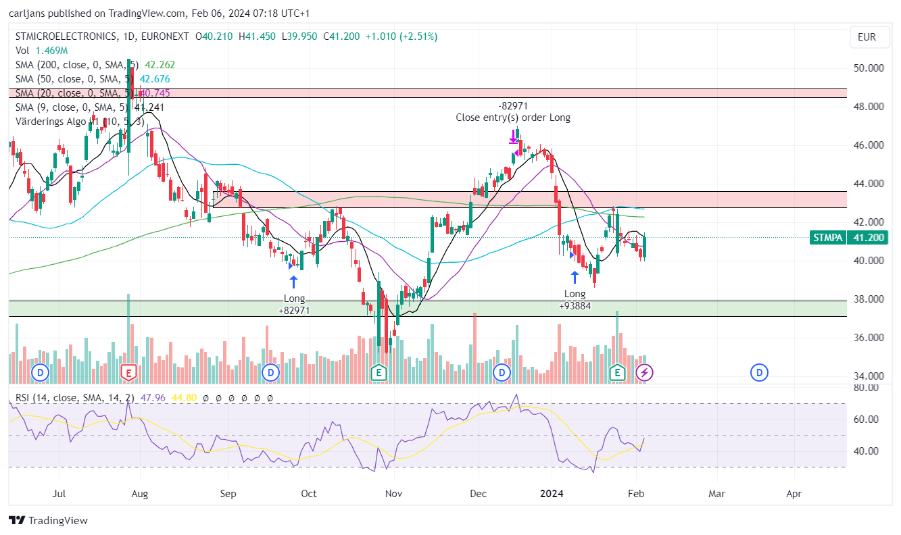Click the blue Long +93884 entry arrow

tap(575, 277)
